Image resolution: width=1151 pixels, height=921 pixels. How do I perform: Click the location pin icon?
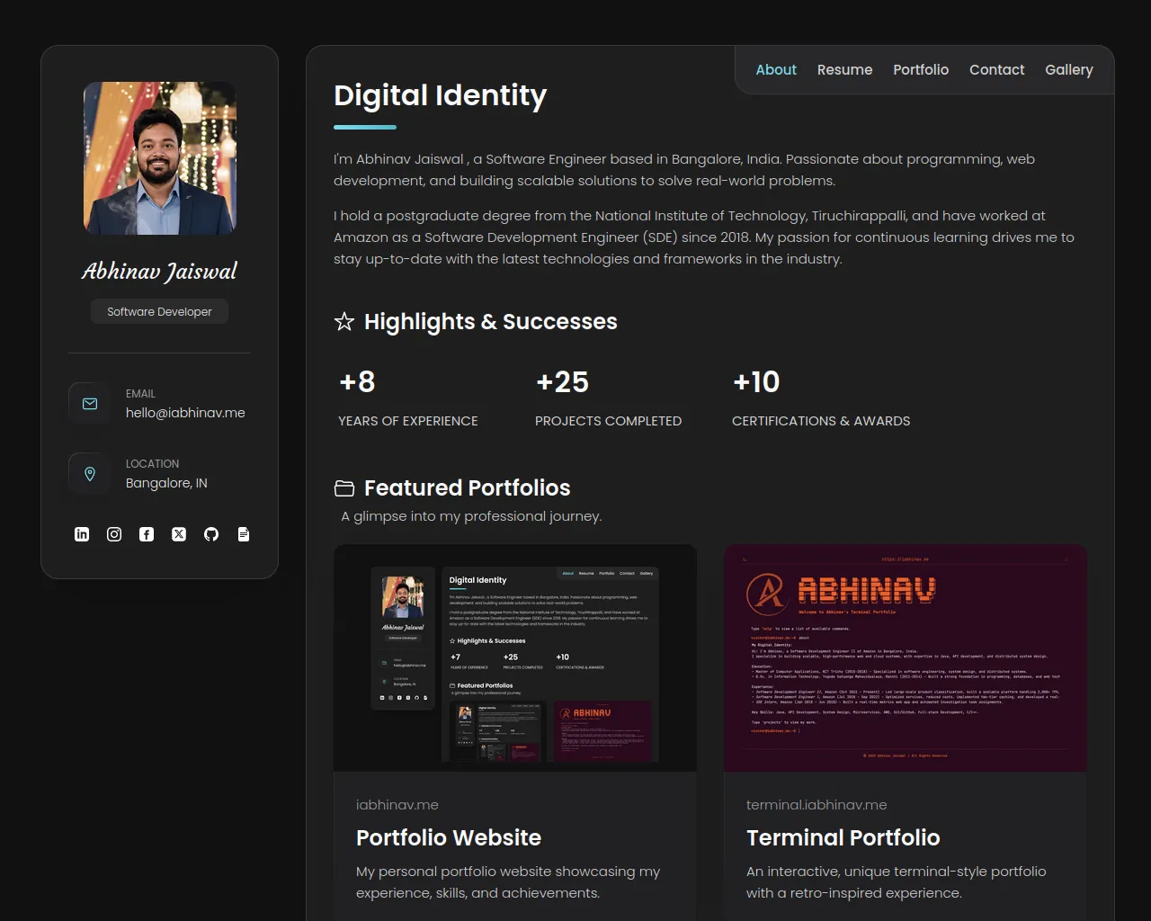[90, 474]
